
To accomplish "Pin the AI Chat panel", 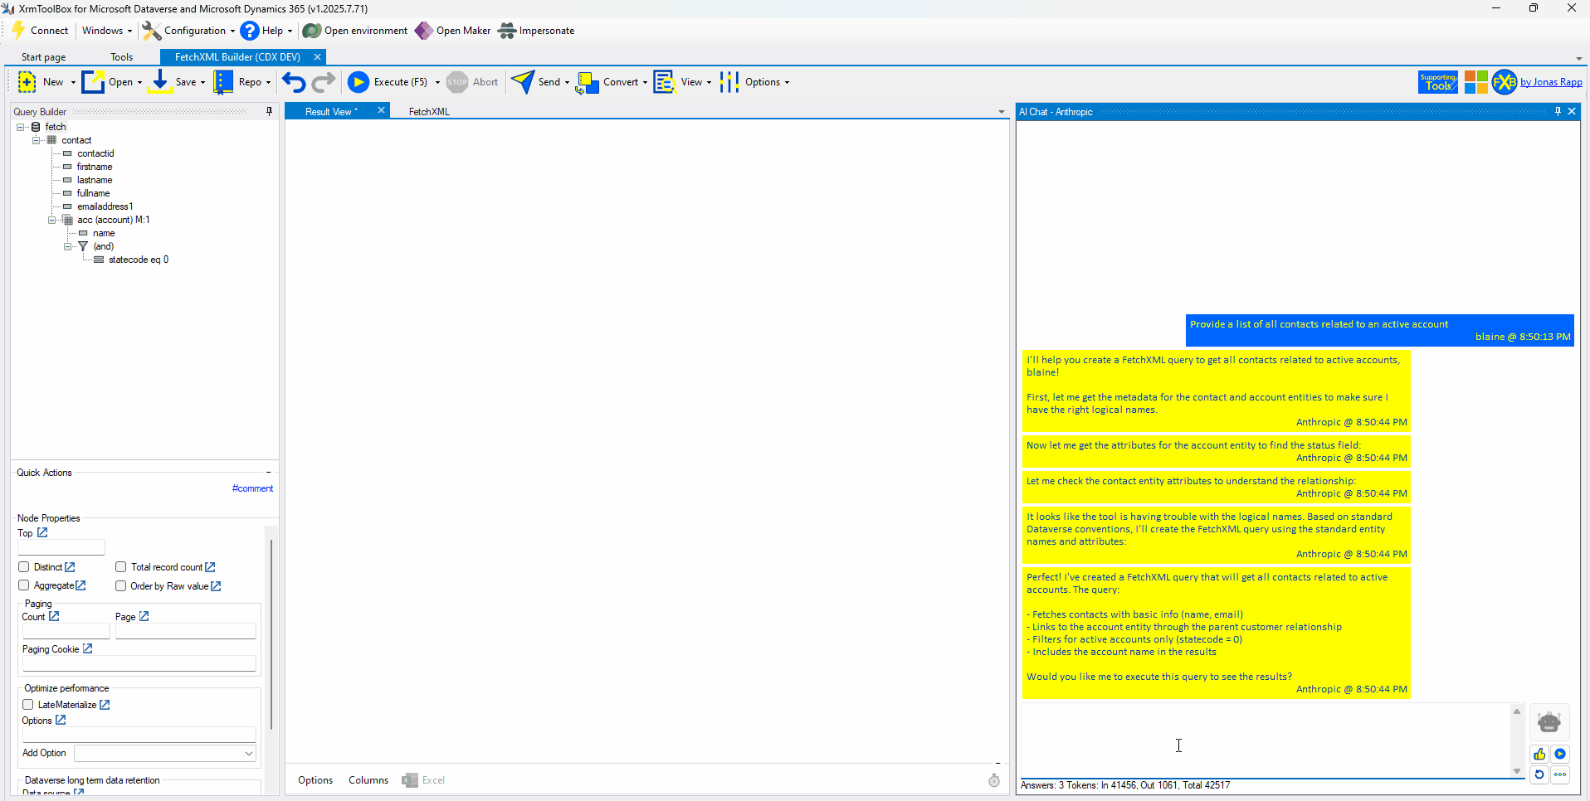I will (x=1558, y=111).
